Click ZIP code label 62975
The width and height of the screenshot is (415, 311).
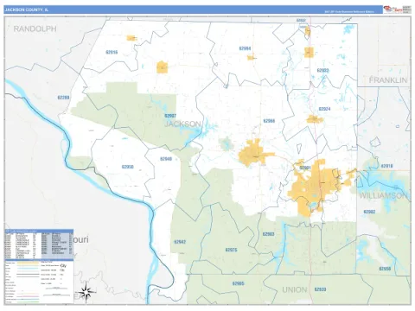click(x=231, y=250)
